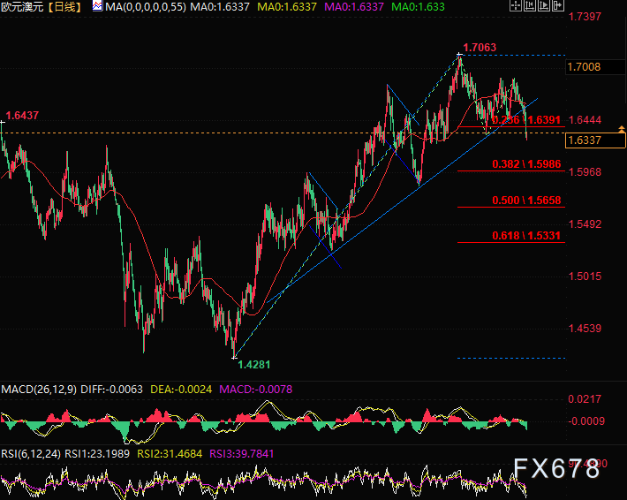
Task: Click the RSI(6,12,24) indicator title
Action: [x=31, y=453]
